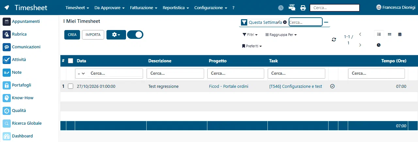
Task: Click Task column filter field
Action: coord(297,74)
